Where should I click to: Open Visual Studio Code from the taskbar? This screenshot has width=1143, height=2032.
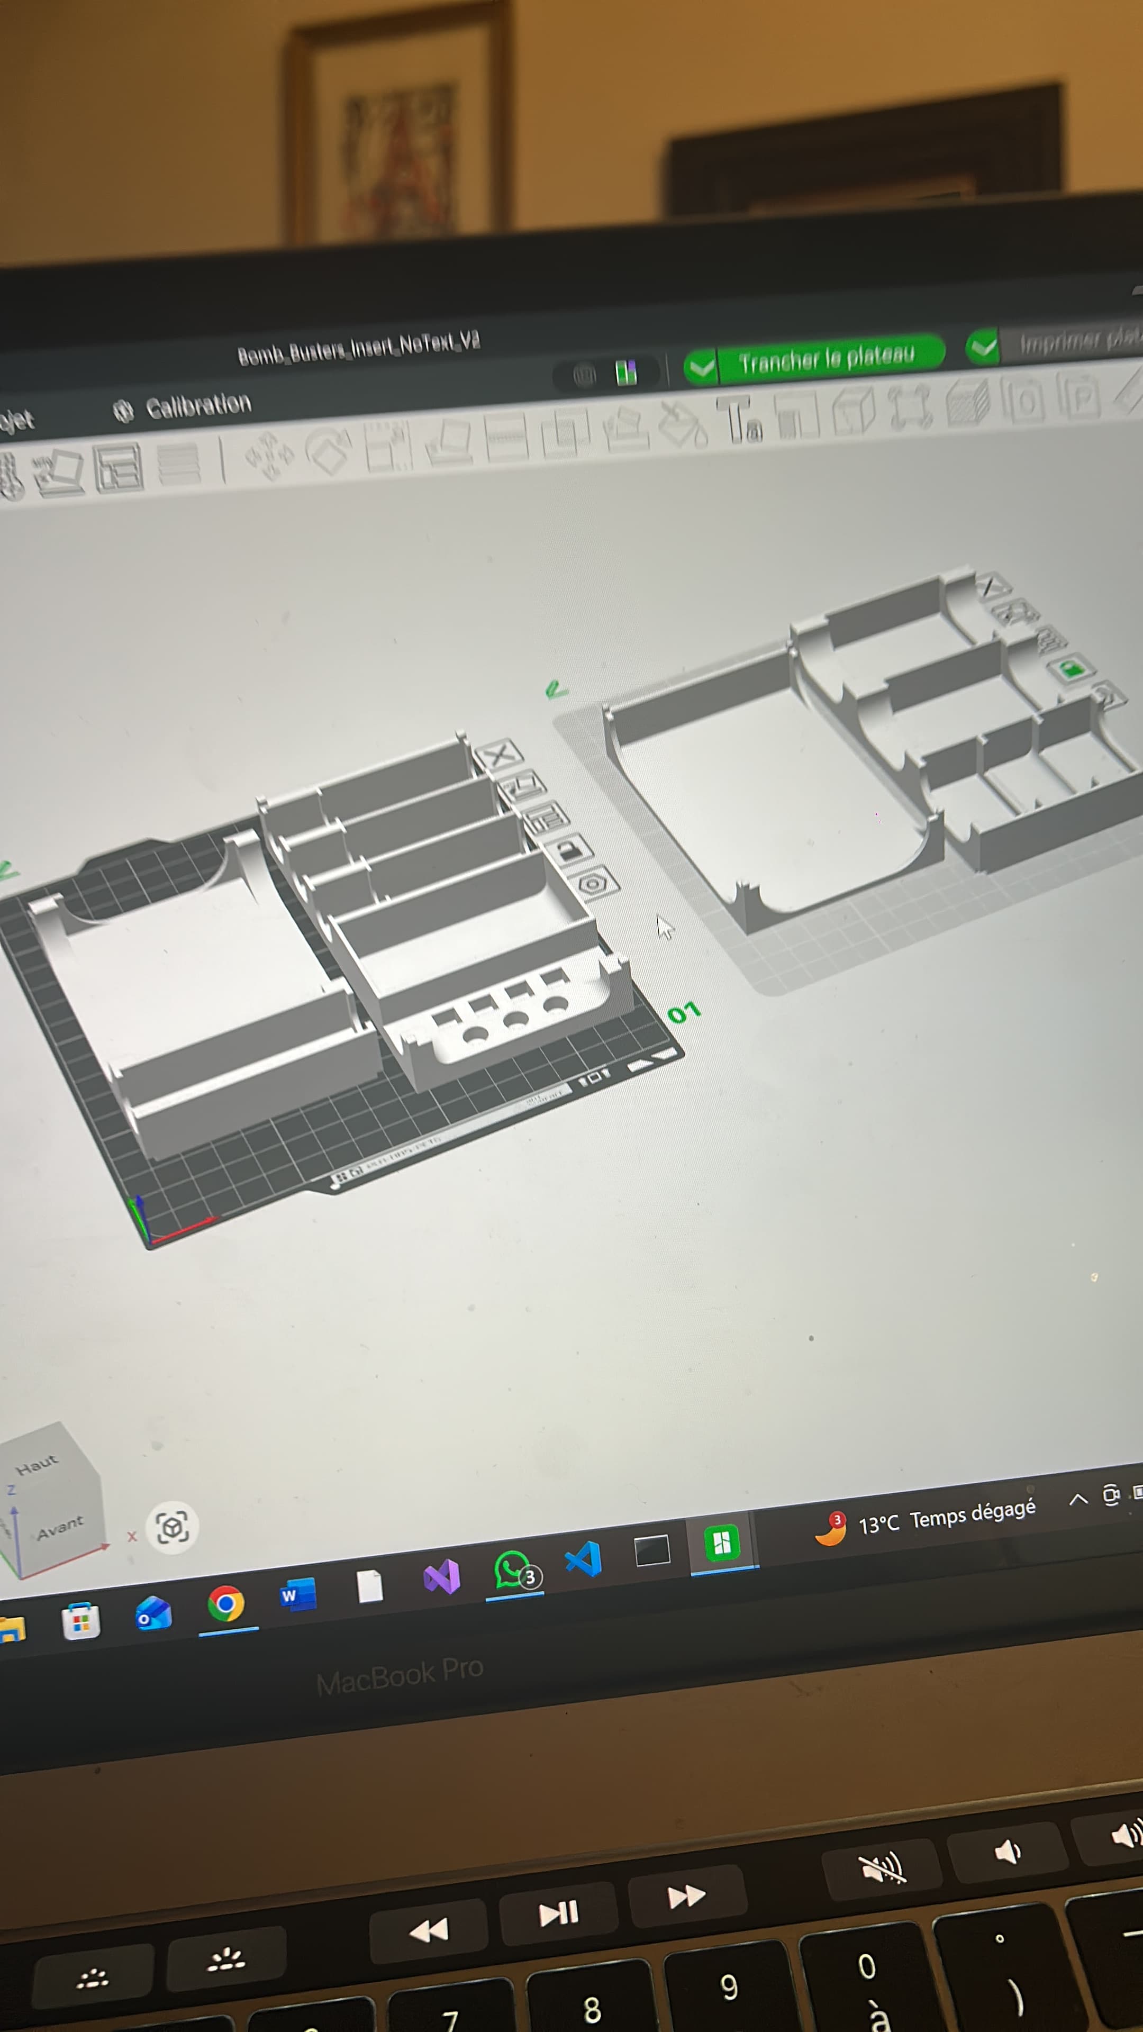584,1559
